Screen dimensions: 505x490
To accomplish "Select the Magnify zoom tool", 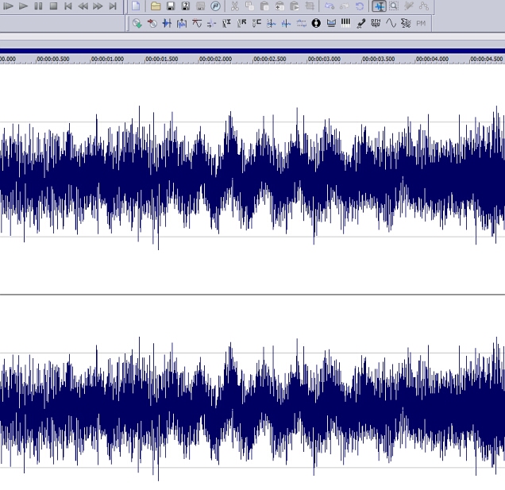I will tap(394, 6).
